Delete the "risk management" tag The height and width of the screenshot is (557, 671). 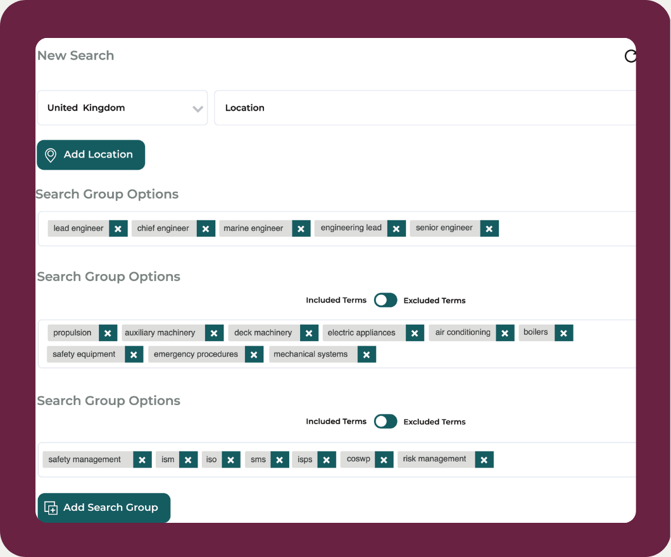pyautogui.click(x=484, y=460)
